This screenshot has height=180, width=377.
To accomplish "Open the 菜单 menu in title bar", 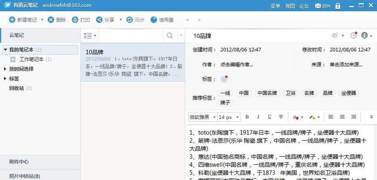I will click(275, 6).
